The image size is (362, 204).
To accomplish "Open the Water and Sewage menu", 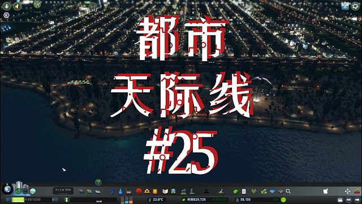I will tap(120, 192).
